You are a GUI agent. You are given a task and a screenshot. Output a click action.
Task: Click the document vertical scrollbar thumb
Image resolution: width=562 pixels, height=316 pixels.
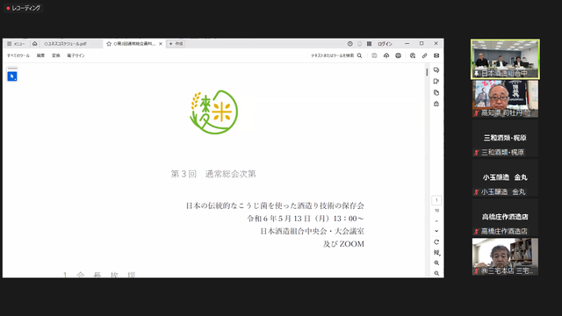point(427,72)
